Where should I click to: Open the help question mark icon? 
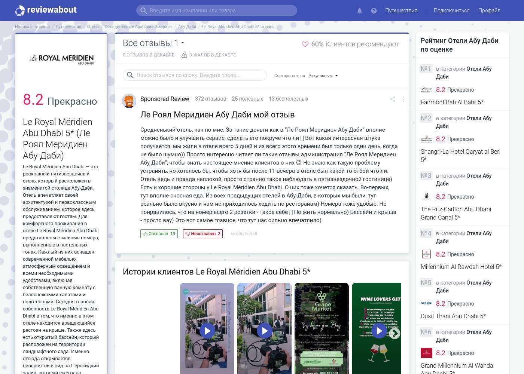[x=374, y=10]
